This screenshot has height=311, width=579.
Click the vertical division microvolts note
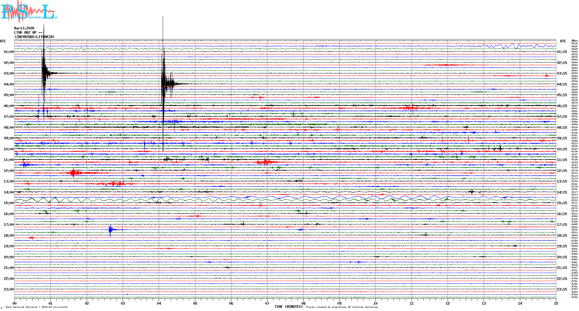(37, 307)
